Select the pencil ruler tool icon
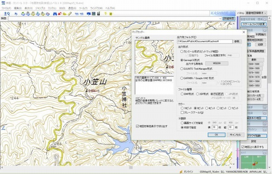This screenshot has width=272, height=174. pos(69,14)
